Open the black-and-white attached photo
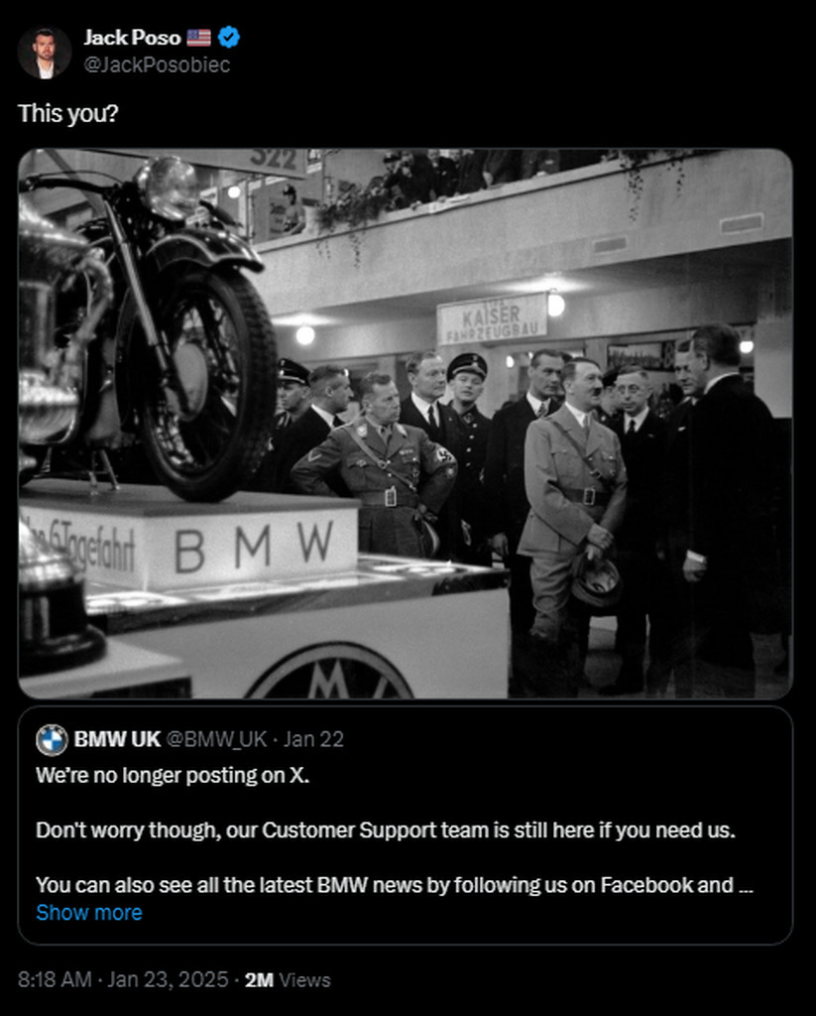 (x=406, y=424)
